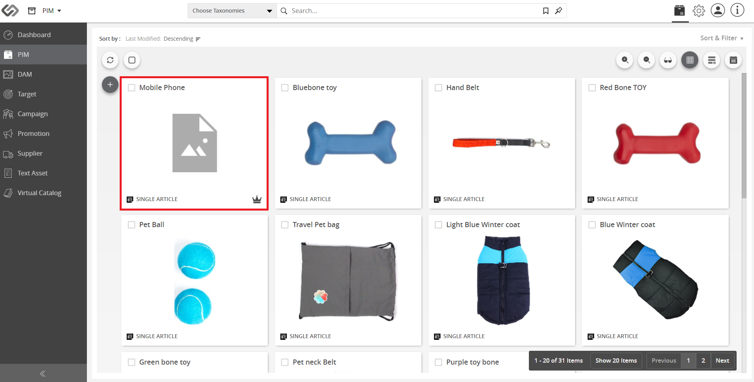Open the Choose Taxonomies dropdown
Image resolution: width=754 pixels, height=382 pixels.
click(232, 11)
